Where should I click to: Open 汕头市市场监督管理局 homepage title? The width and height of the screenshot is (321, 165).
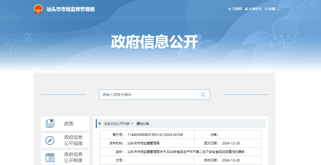click(x=71, y=9)
